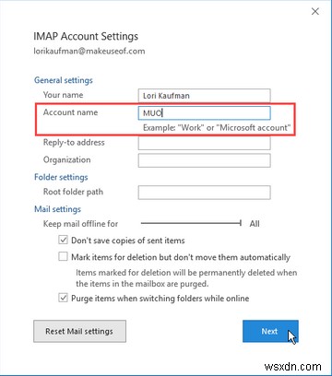Click the Account name label

pos(70,112)
